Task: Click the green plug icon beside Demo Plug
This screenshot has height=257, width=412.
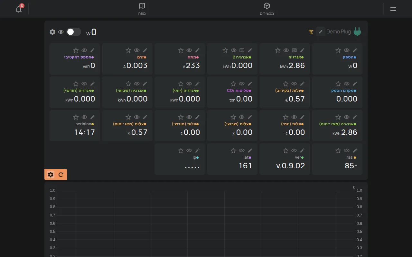Action: point(357,31)
